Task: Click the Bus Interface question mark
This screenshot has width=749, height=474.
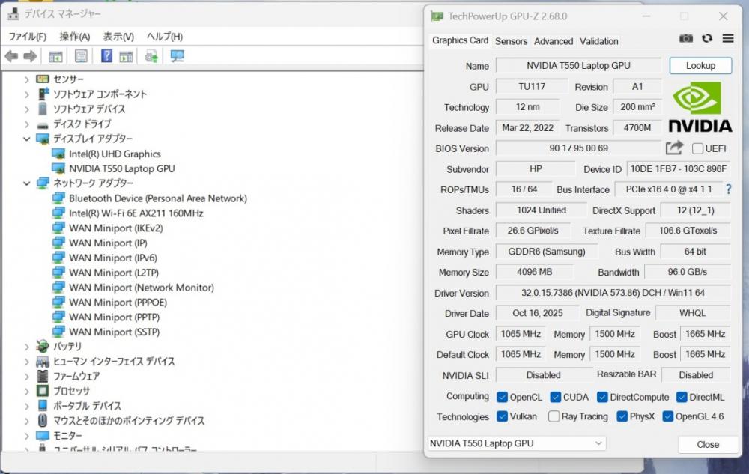Action: [x=728, y=190]
